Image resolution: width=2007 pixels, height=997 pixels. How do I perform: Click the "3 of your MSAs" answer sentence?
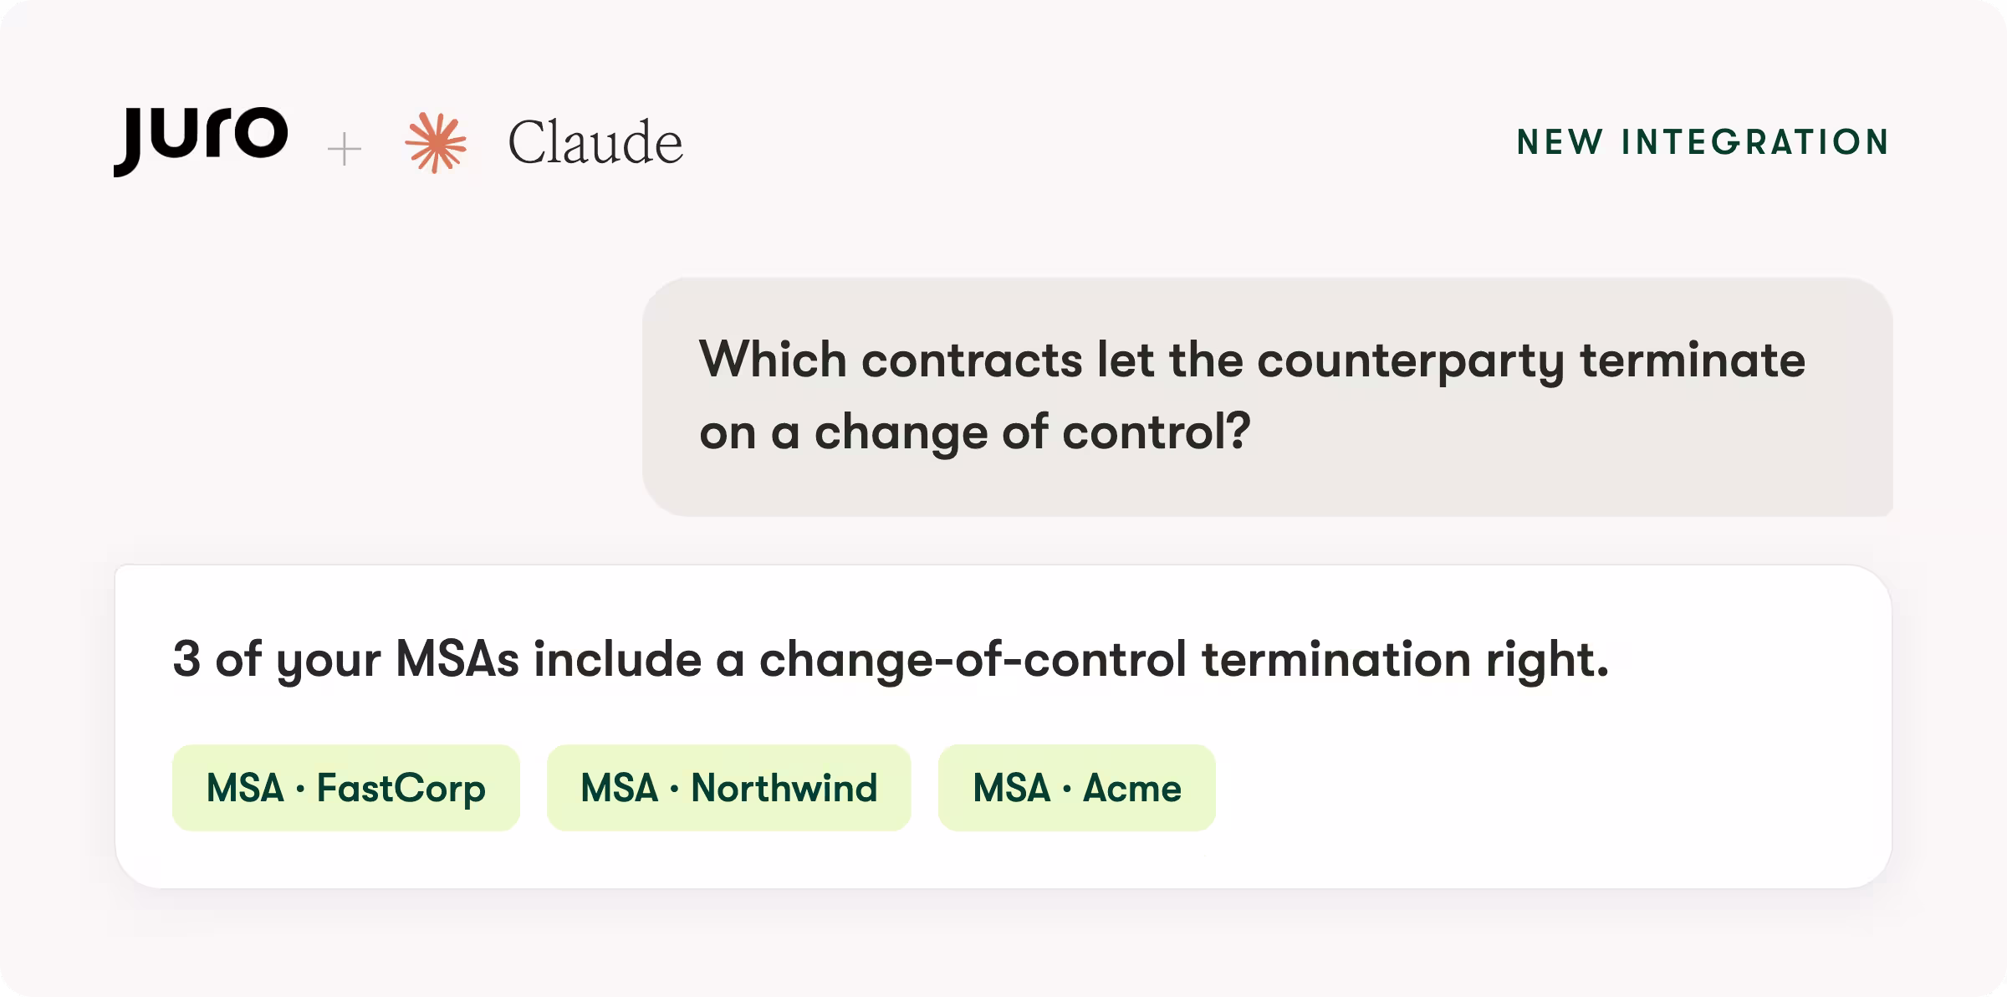pos(891,660)
